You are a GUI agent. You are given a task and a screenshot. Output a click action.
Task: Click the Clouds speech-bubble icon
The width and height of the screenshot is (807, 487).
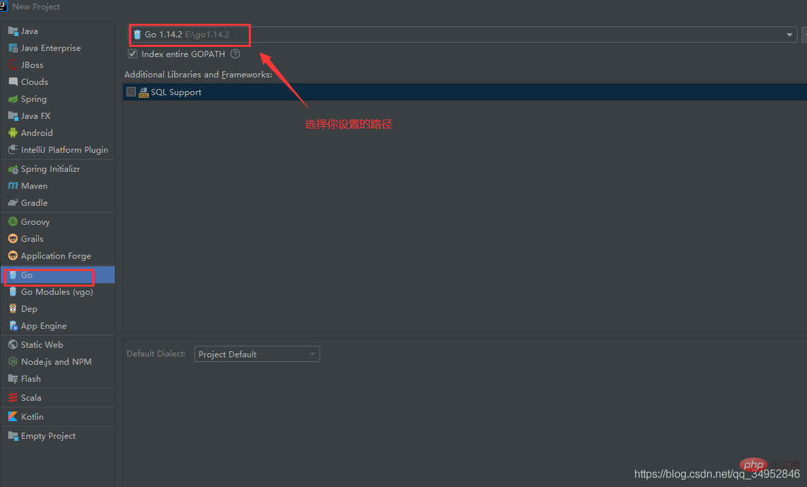(x=13, y=82)
